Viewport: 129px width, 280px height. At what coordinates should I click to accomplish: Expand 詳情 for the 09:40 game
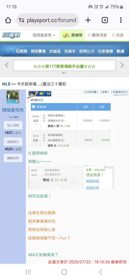[x=35, y=122]
